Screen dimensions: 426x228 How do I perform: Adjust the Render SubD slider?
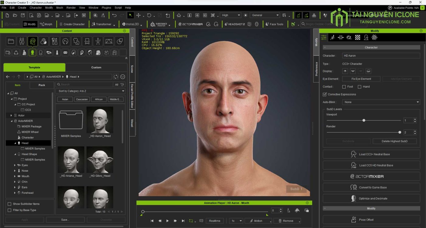coord(400,132)
